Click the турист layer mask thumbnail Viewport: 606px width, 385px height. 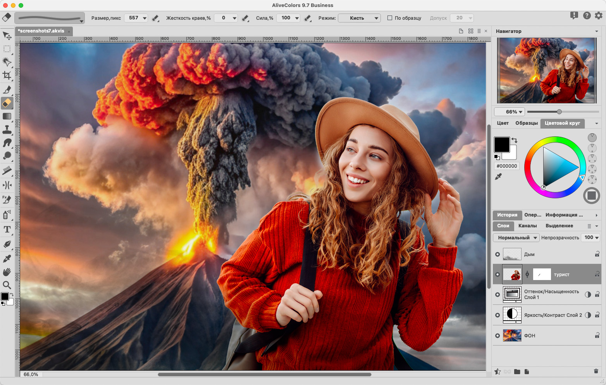click(x=542, y=274)
